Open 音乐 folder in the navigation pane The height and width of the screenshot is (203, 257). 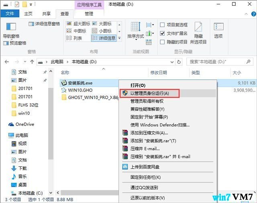click(19, 176)
